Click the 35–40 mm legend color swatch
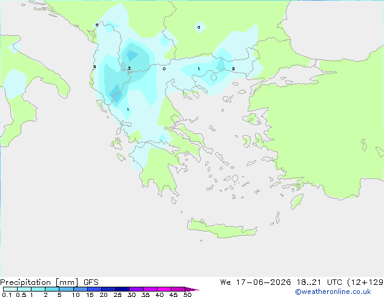The height and width of the screenshot is (297, 384). 150,289
